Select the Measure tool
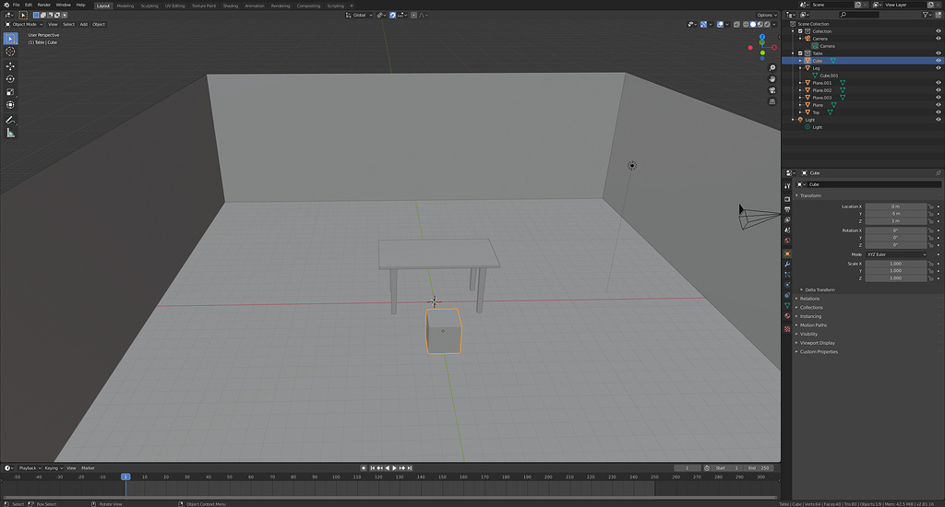The width and height of the screenshot is (945, 507). pos(10,133)
